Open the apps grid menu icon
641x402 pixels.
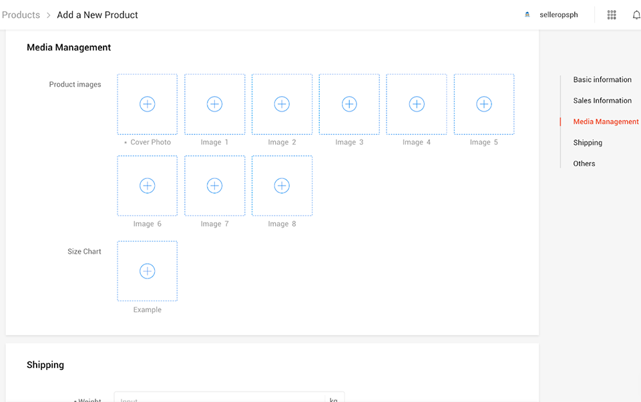coord(612,15)
